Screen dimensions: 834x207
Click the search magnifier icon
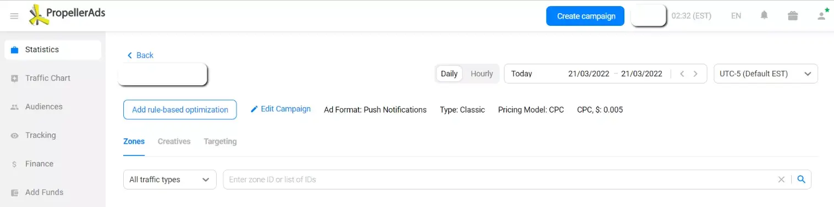802,179
